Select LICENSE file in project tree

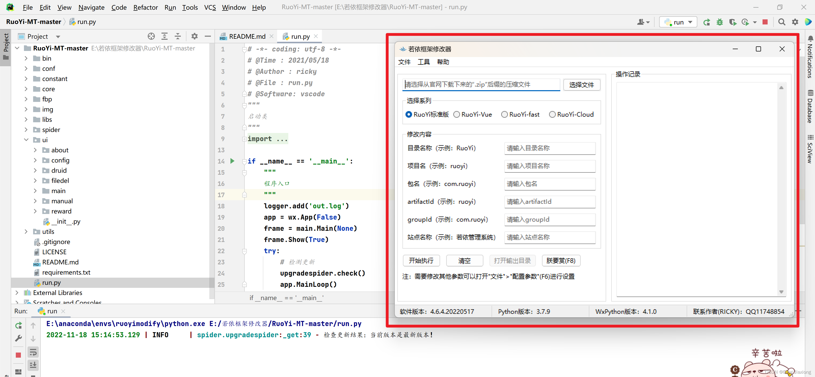tap(55, 252)
